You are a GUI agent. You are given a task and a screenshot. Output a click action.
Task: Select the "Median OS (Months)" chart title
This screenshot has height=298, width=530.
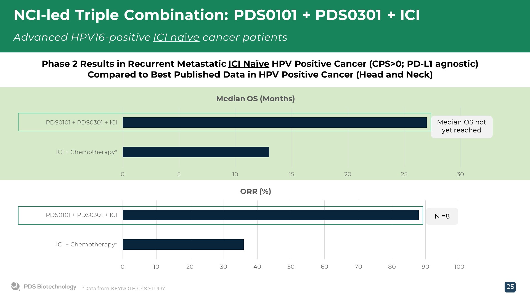255,99
